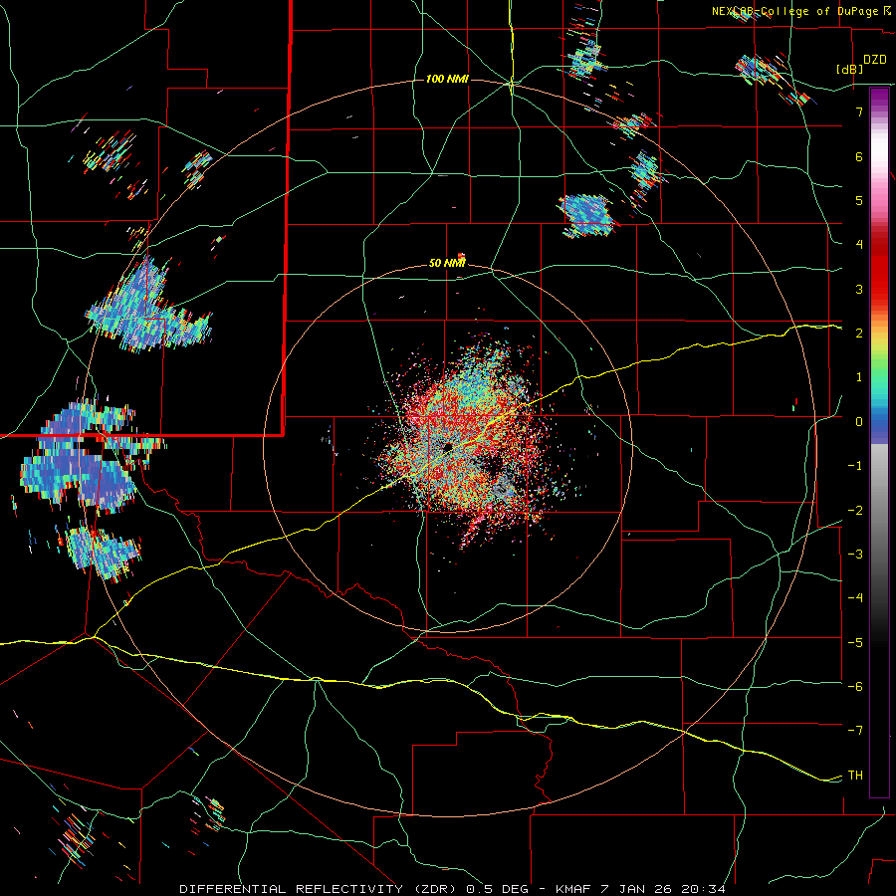Click the -2 dB tick on the scale
The width and height of the screenshot is (896, 896).
click(855, 511)
